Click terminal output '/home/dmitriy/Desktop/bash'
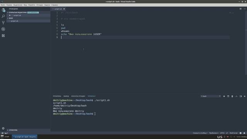The image size is (247, 139). click(69, 106)
